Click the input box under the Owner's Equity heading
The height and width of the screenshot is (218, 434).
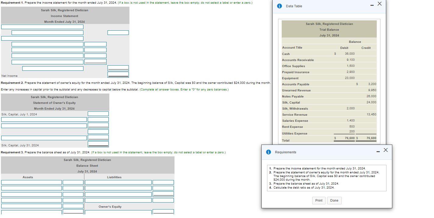pos(118,212)
